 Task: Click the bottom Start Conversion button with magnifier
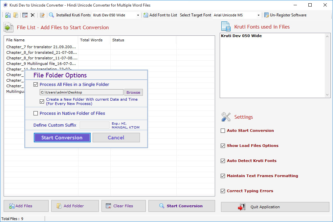point(182,206)
